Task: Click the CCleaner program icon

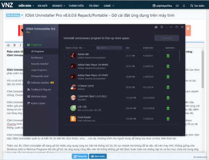Action: [x=73, y=87]
